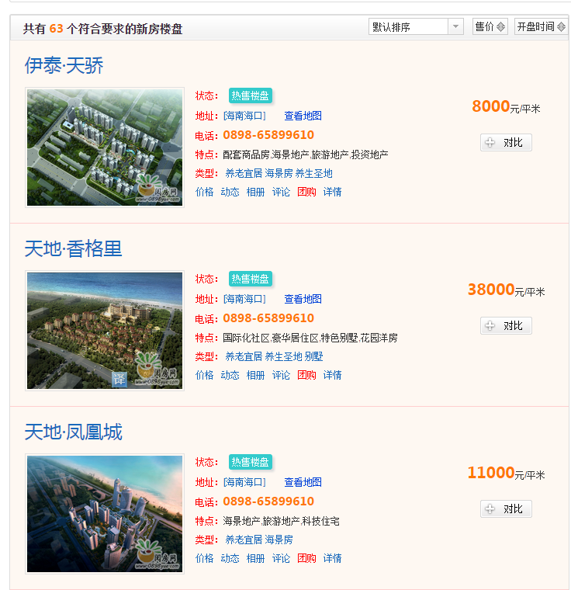571x590 pixels.
Task: Open 评论 tab of 天地·香格里
Action: pos(282,375)
